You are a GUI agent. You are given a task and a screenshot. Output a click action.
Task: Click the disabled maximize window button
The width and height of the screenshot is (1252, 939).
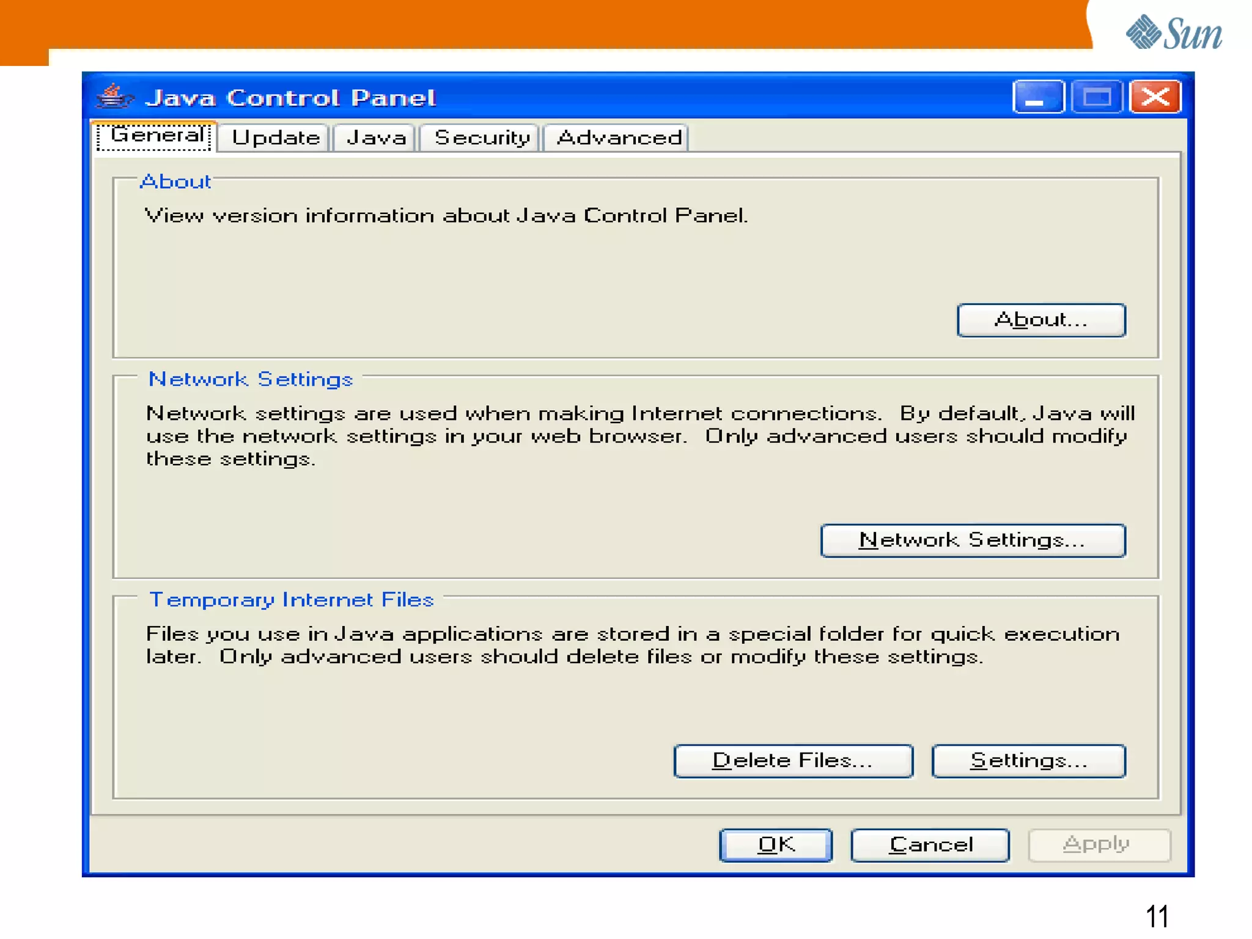[1097, 97]
